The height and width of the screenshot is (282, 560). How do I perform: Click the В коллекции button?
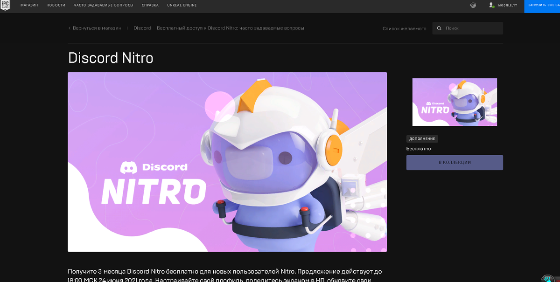455,163
